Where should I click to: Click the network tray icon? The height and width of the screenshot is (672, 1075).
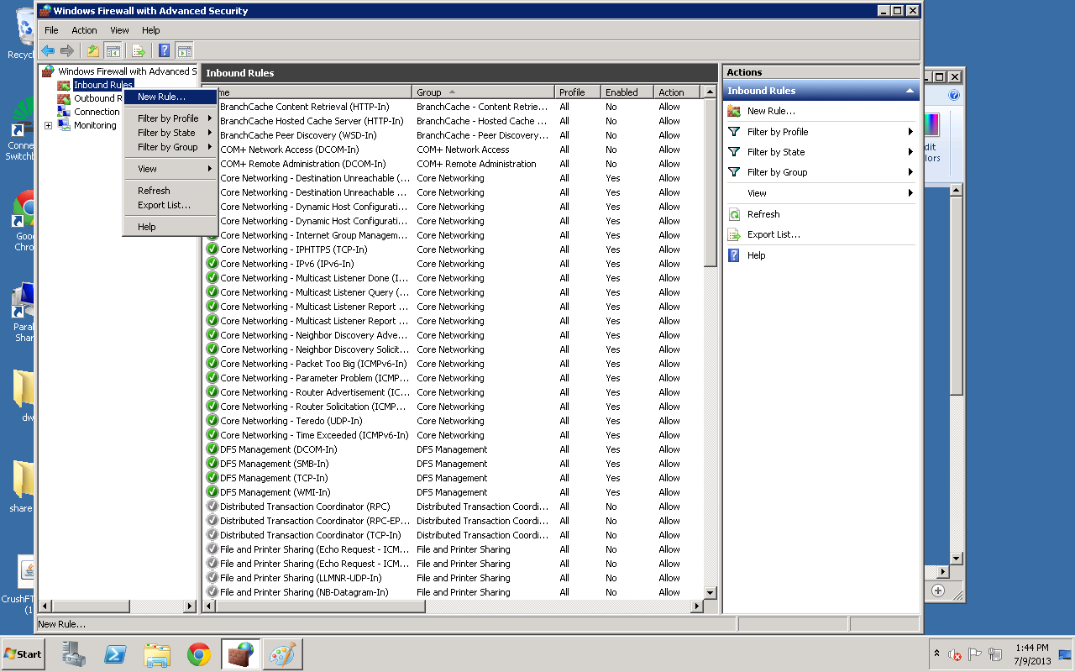click(x=995, y=654)
